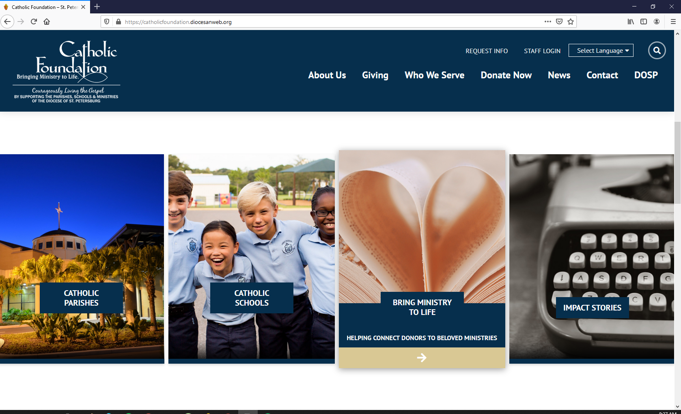Open the tracking protection shield icon

point(107,22)
